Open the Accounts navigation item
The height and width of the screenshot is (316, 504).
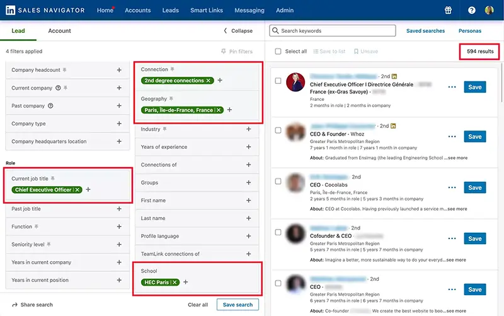click(x=137, y=10)
